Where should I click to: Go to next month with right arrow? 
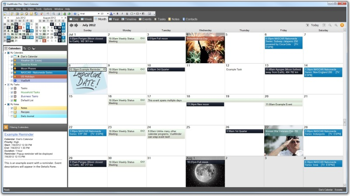click(77, 25)
